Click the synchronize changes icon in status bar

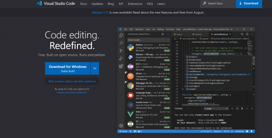coord(130,131)
